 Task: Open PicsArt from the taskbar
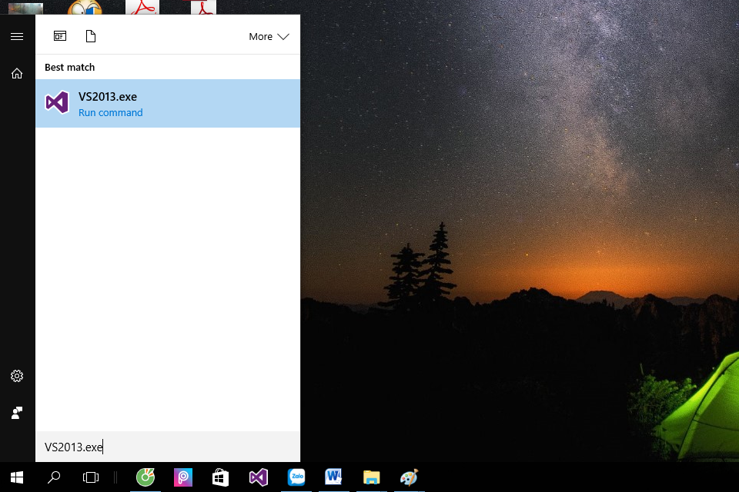[183, 477]
